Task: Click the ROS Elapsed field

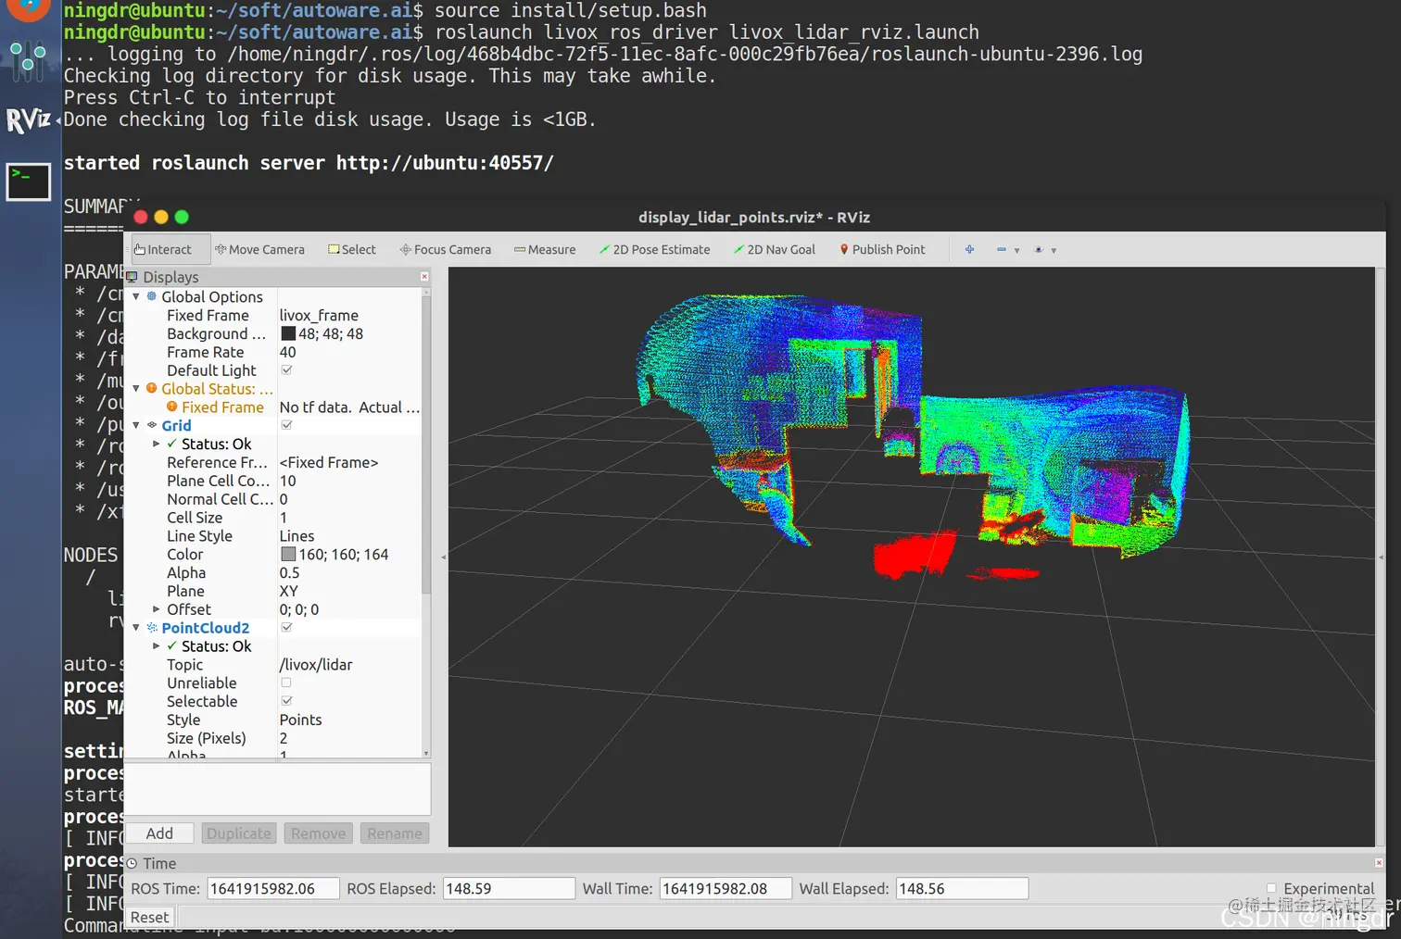Action: (x=509, y=888)
